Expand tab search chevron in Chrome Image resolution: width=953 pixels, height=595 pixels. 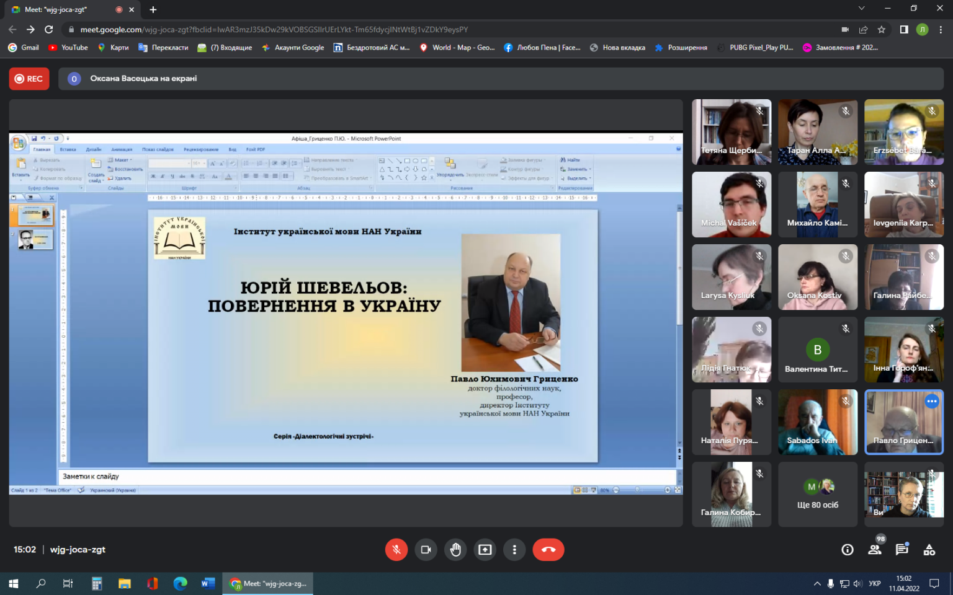tap(861, 8)
